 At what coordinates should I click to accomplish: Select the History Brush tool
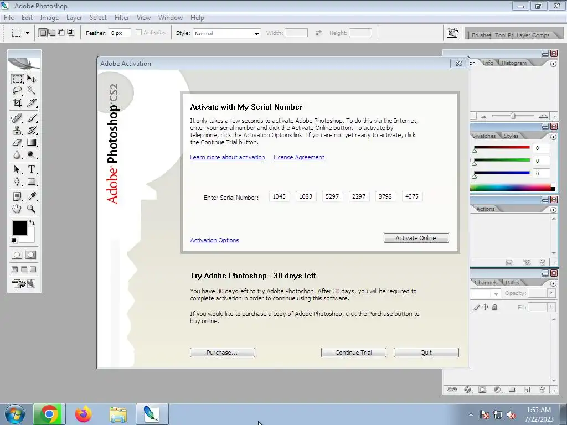tap(32, 130)
